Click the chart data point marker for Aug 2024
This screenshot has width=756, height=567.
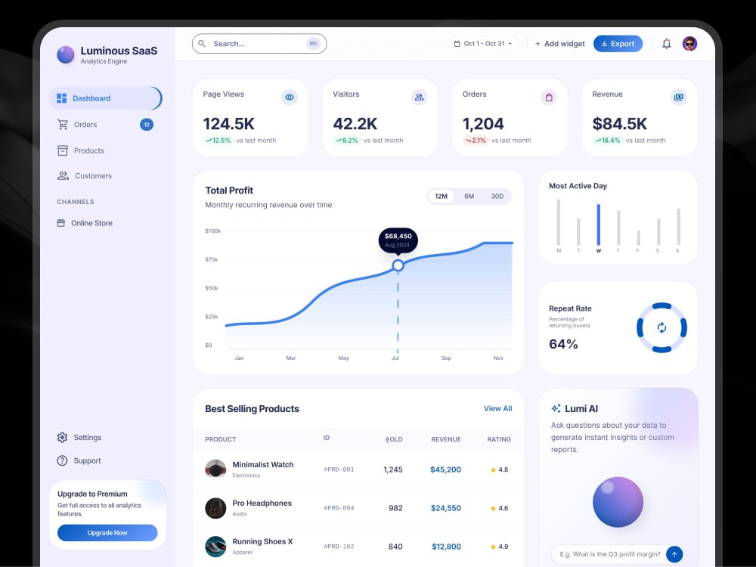[x=398, y=265]
